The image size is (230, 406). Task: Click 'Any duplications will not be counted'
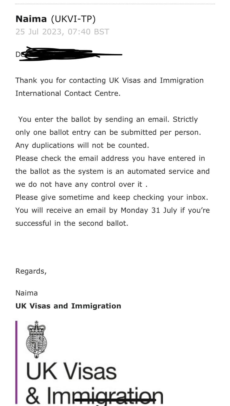point(82,145)
